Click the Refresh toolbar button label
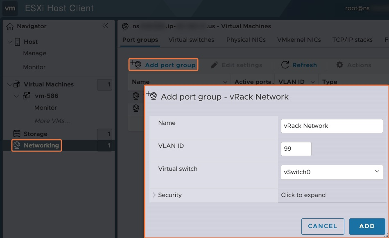This screenshot has width=389, height=238. [304, 65]
